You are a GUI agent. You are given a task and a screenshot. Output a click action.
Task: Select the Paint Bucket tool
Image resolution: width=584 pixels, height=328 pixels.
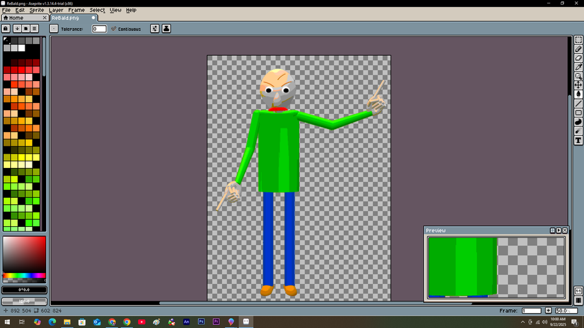(578, 95)
